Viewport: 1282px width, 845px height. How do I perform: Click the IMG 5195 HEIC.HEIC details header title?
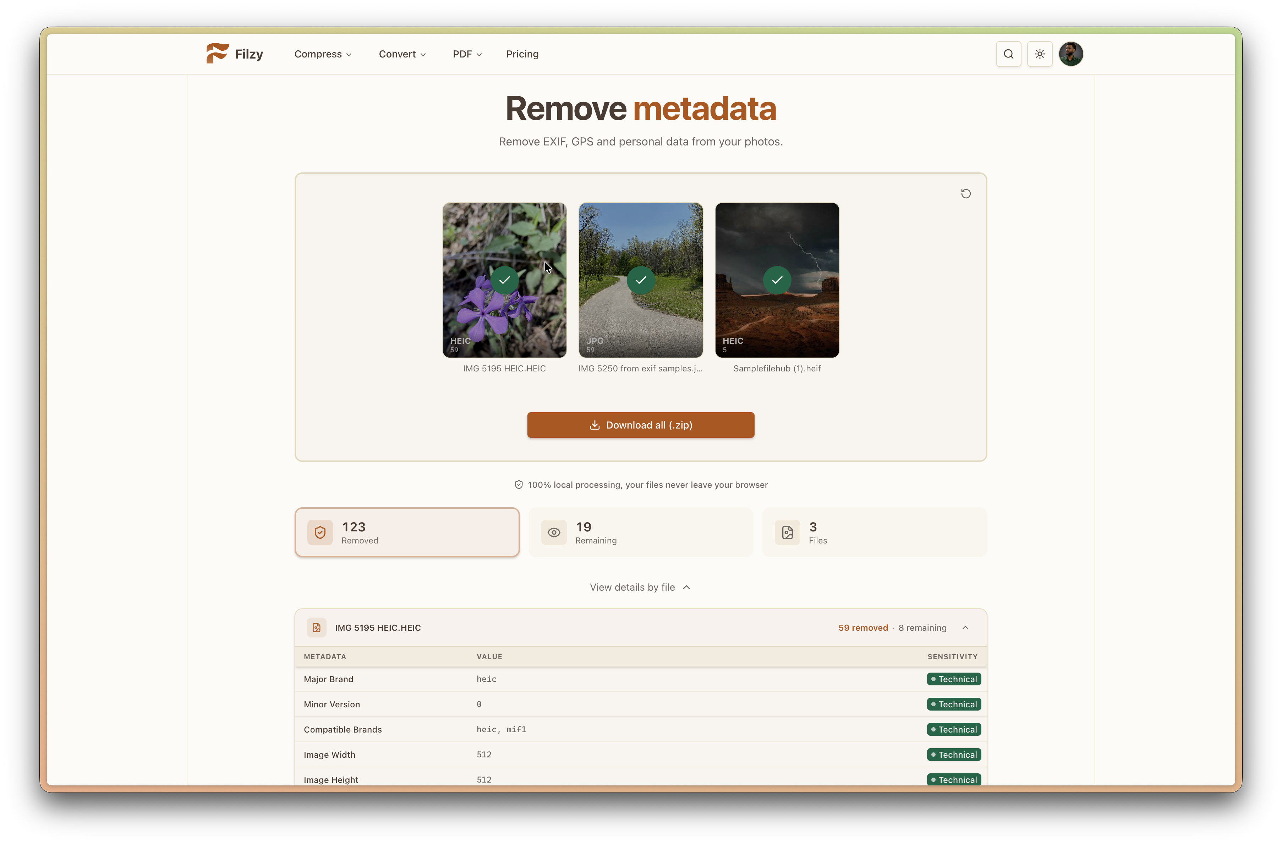tap(377, 628)
